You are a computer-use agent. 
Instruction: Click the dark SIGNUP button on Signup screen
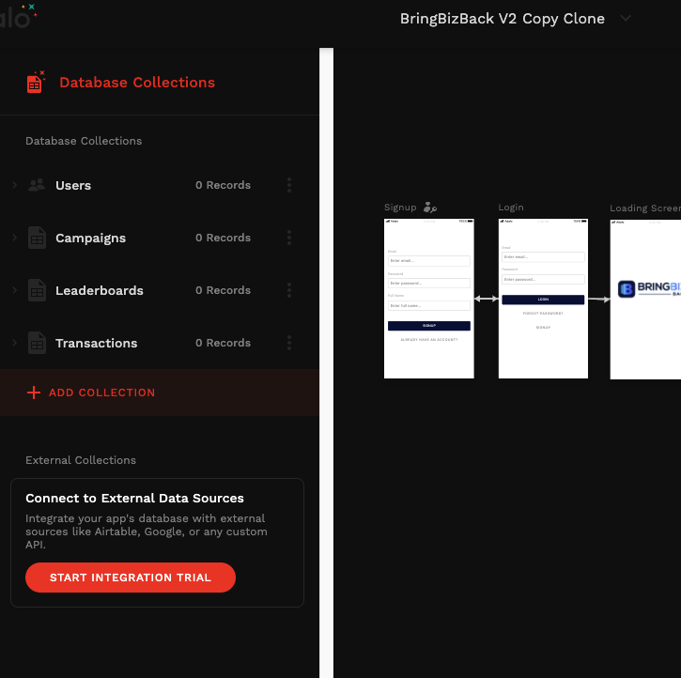pos(429,326)
